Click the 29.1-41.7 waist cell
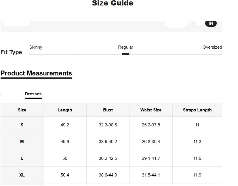This screenshot has height=186, width=238. point(151,158)
